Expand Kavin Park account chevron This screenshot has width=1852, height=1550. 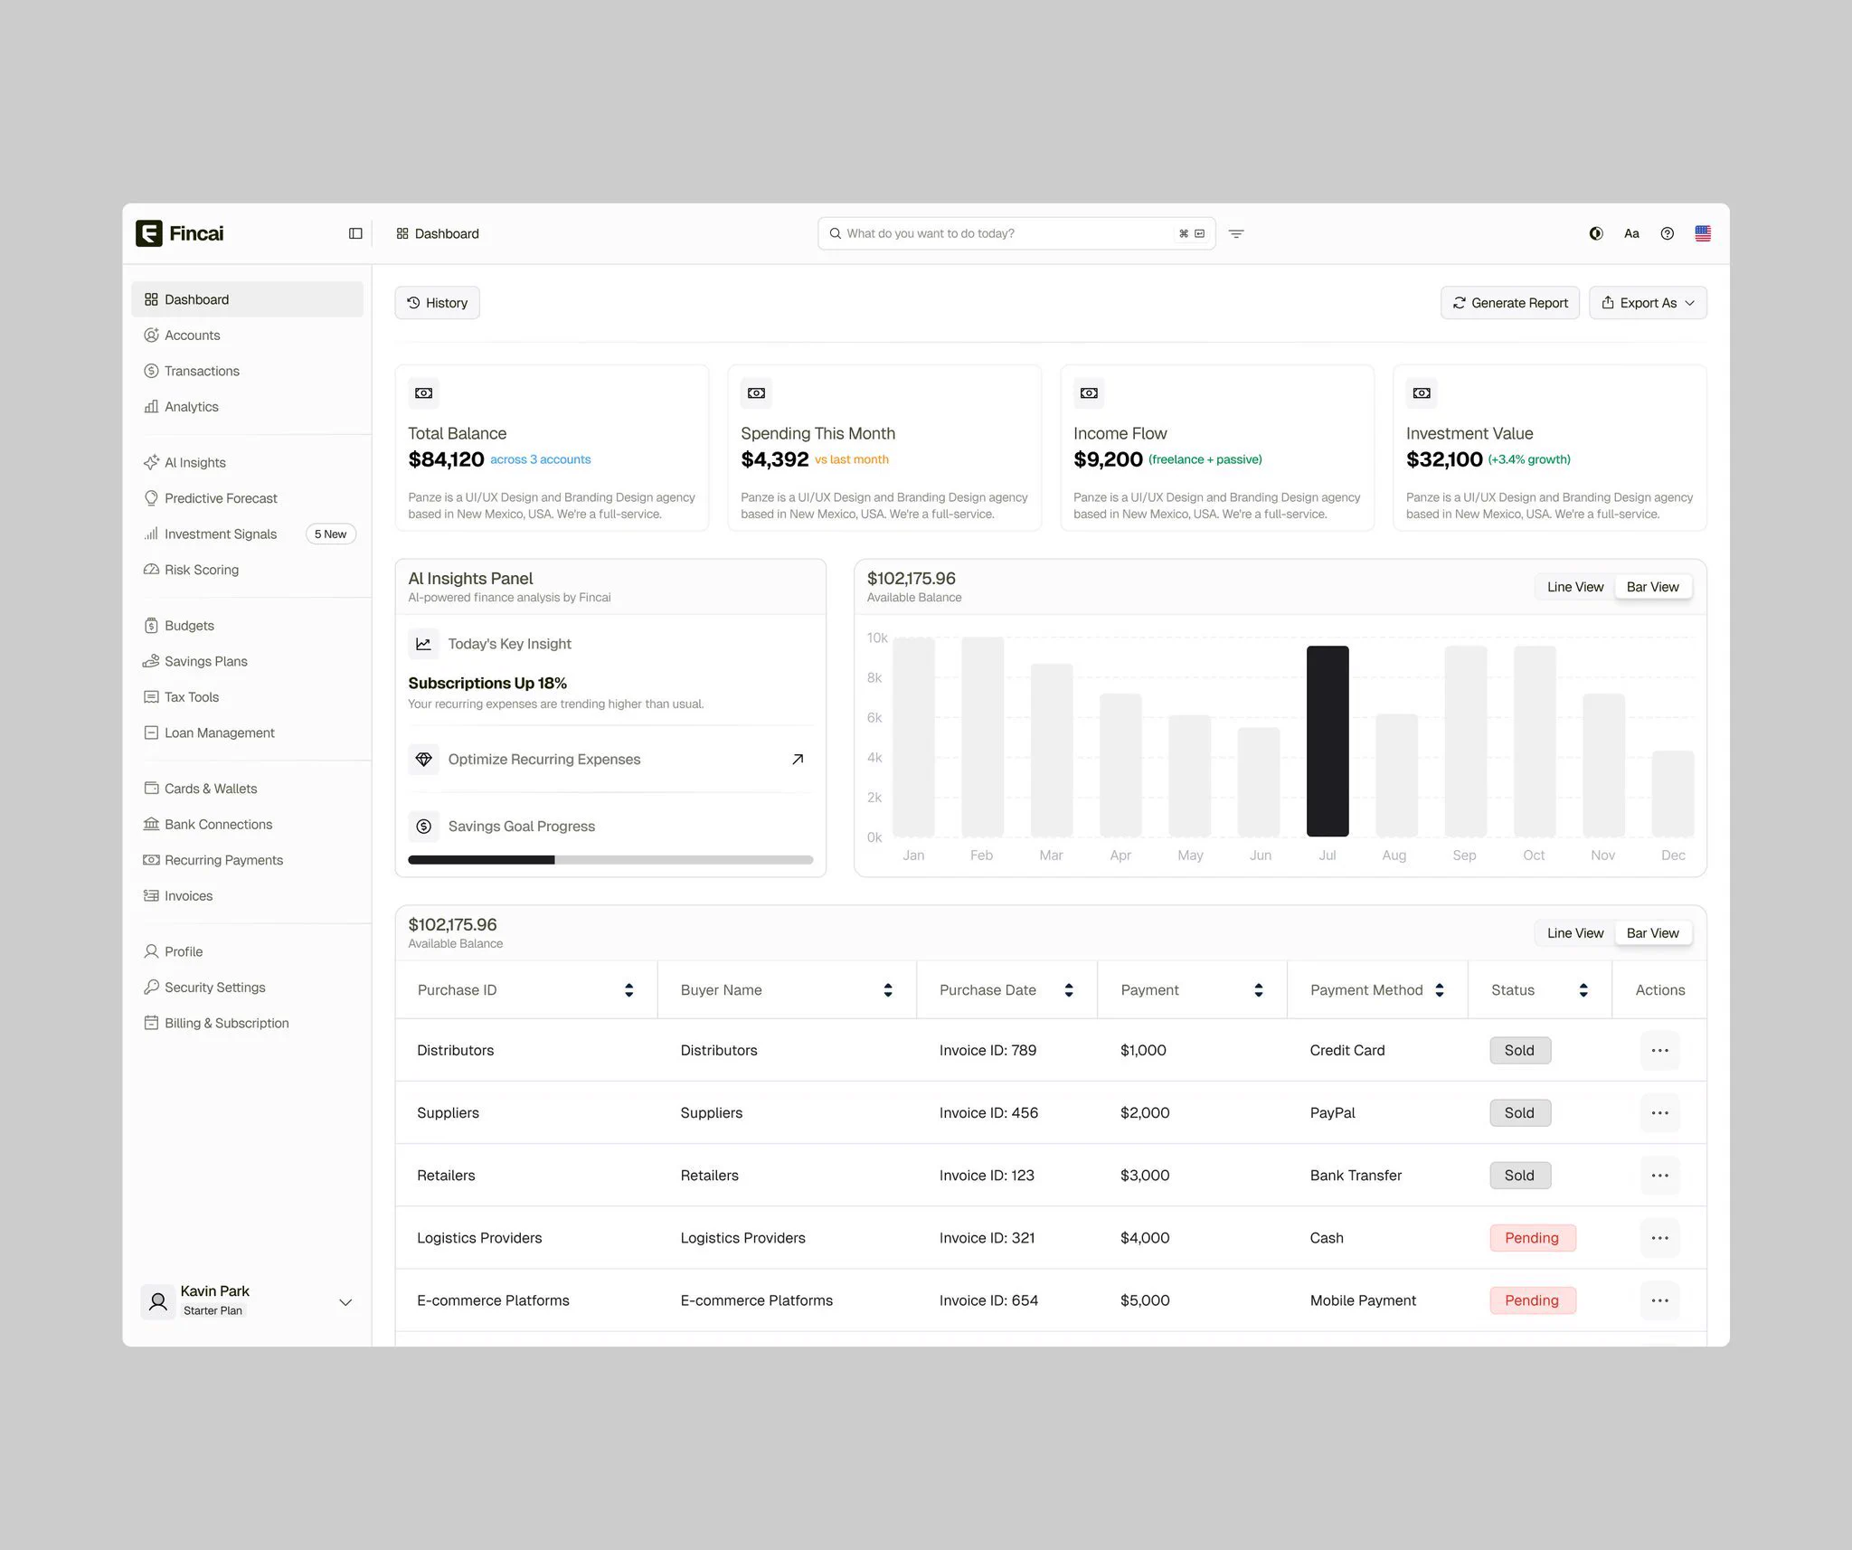[x=345, y=1302]
